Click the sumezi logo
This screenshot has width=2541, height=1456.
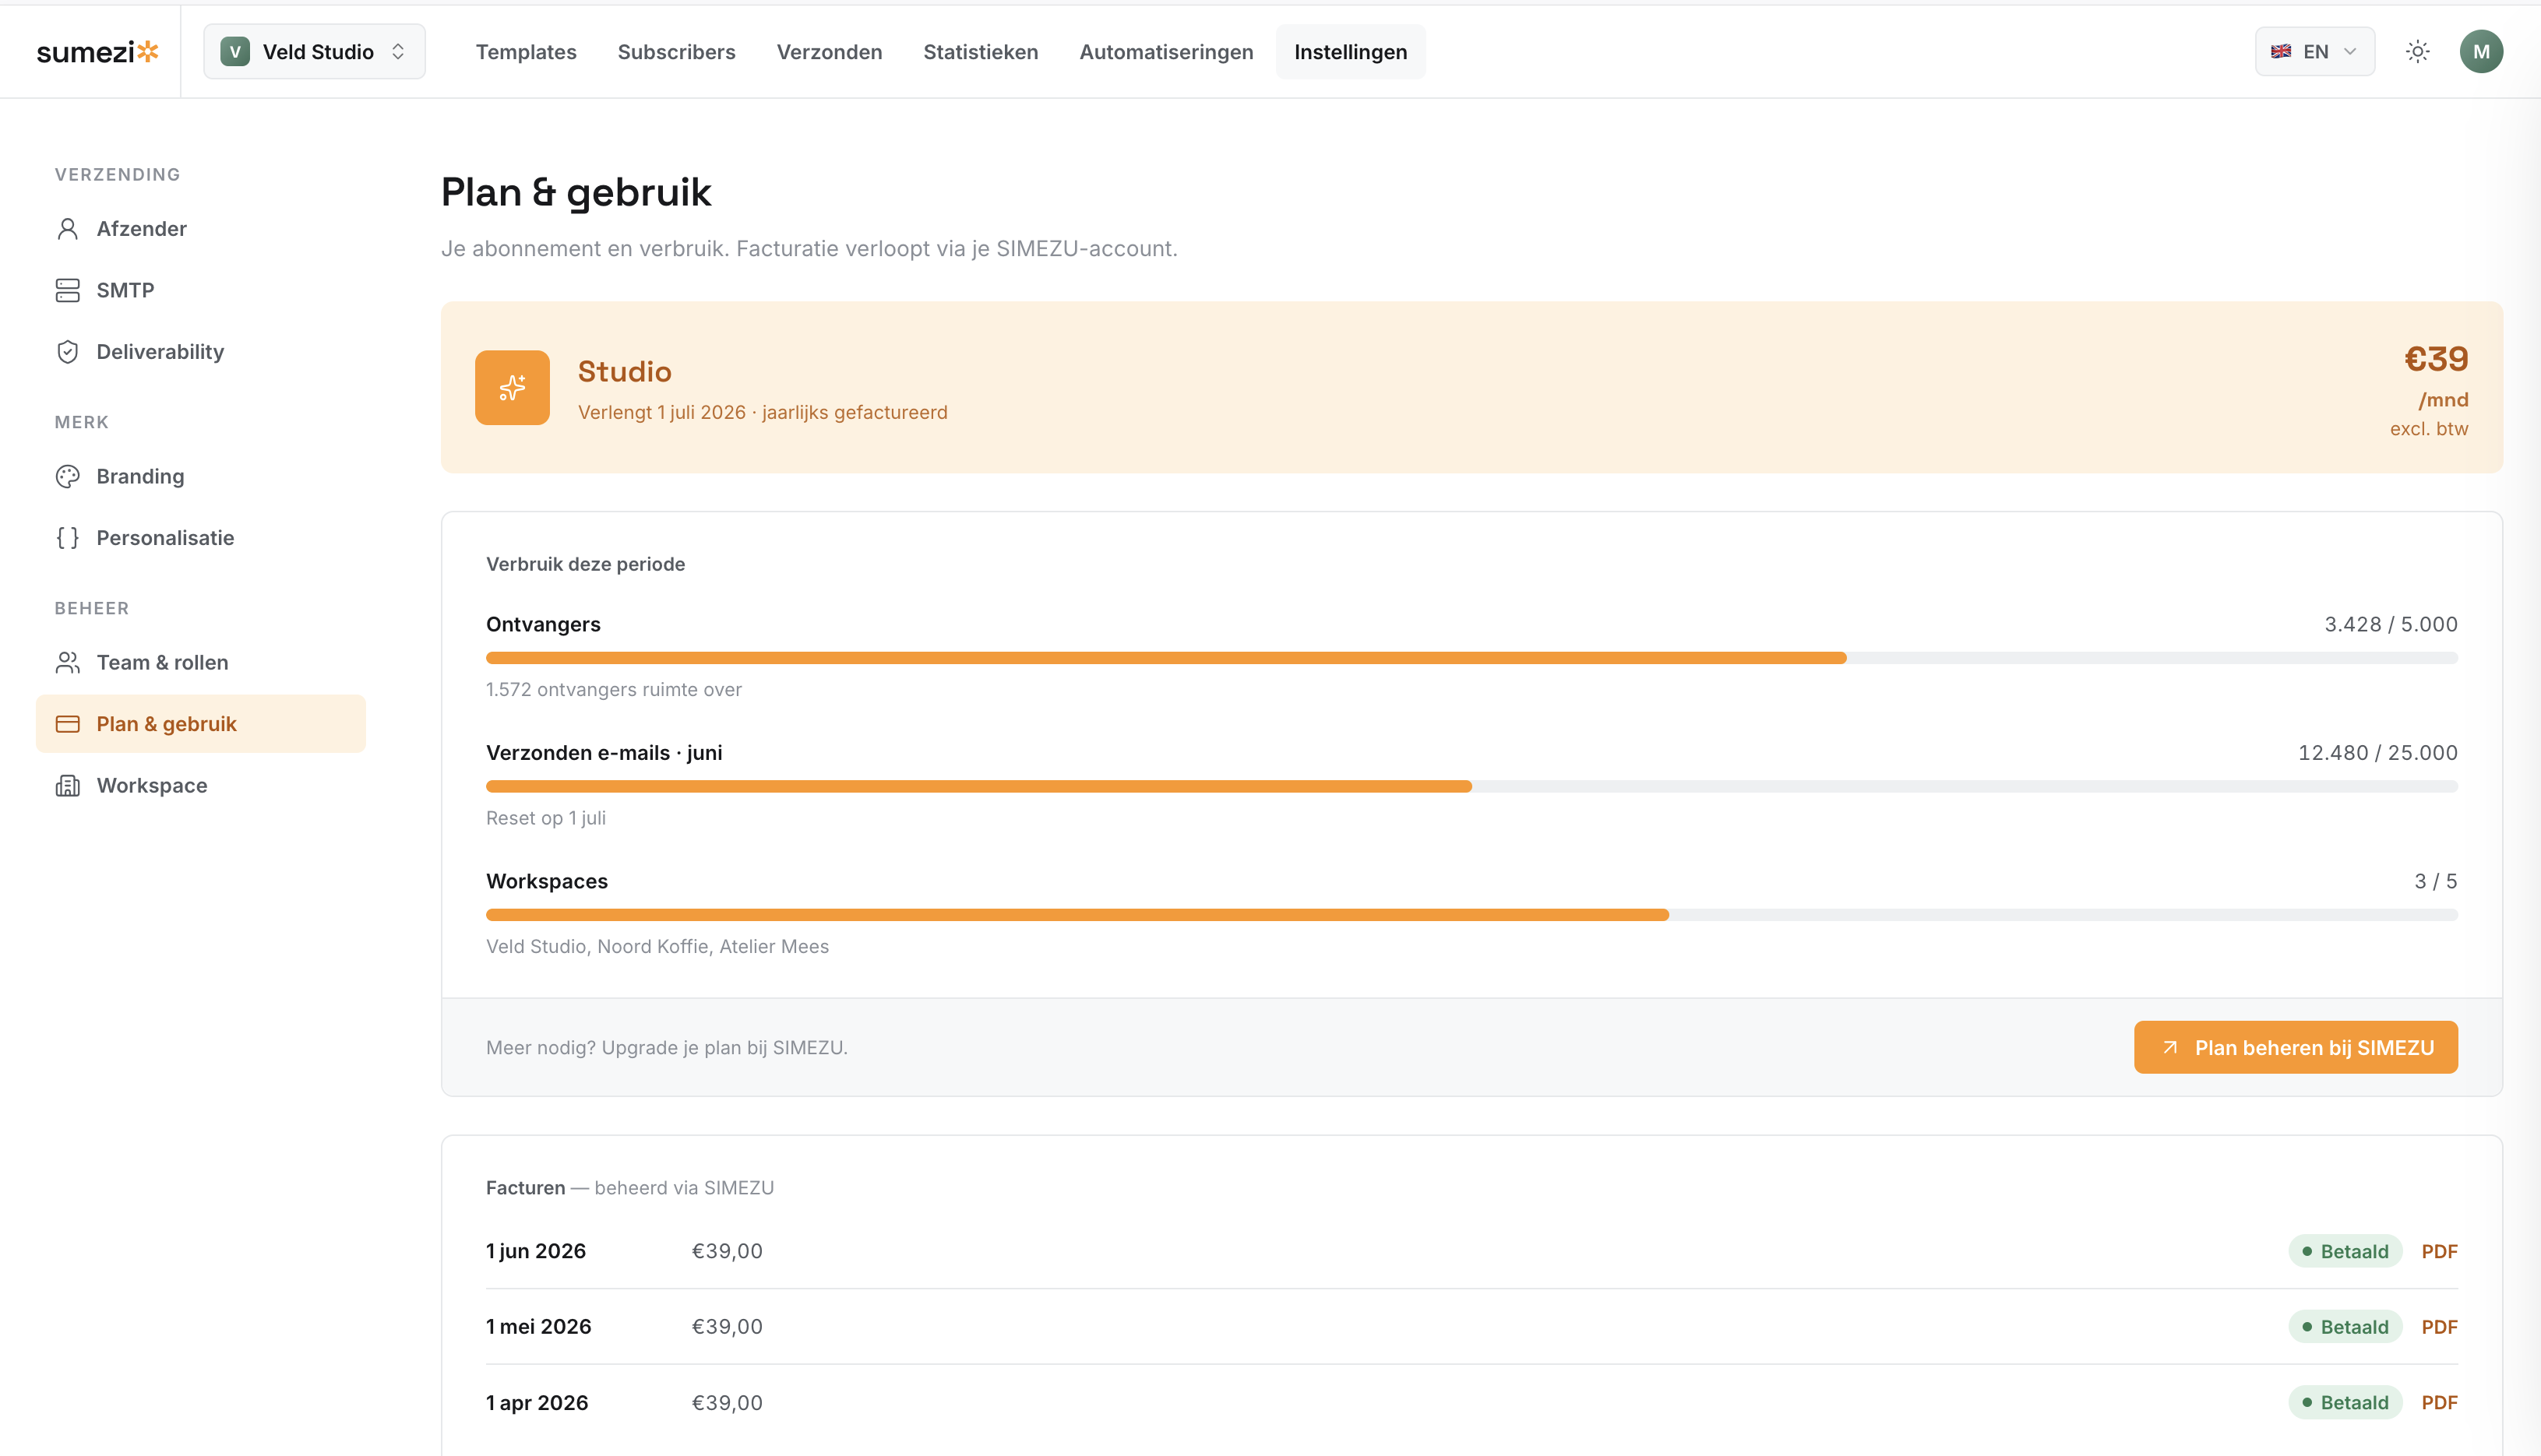[x=97, y=52]
